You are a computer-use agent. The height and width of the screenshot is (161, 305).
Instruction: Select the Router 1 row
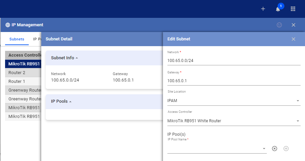(23, 82)
